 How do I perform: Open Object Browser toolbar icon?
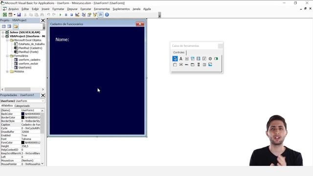(95, 15)
